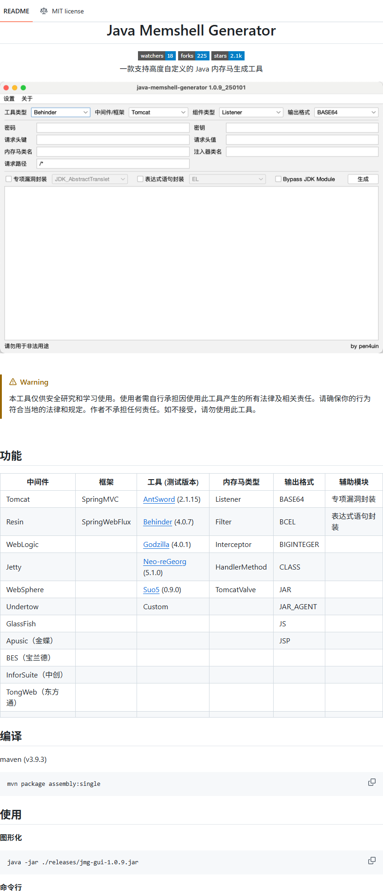Screen dimensions: 383x891
Task: Expand the 中间件/框架 Tomcat dropdown
Action: (x=158, y=112)
